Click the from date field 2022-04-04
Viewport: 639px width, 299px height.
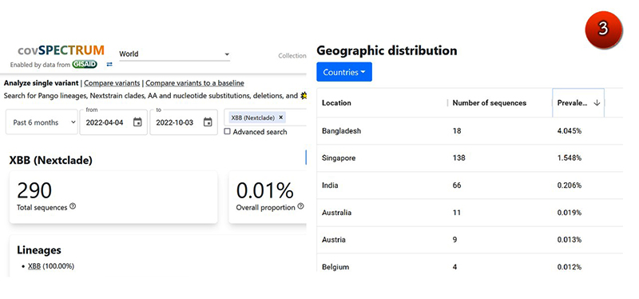pos(105,122)
